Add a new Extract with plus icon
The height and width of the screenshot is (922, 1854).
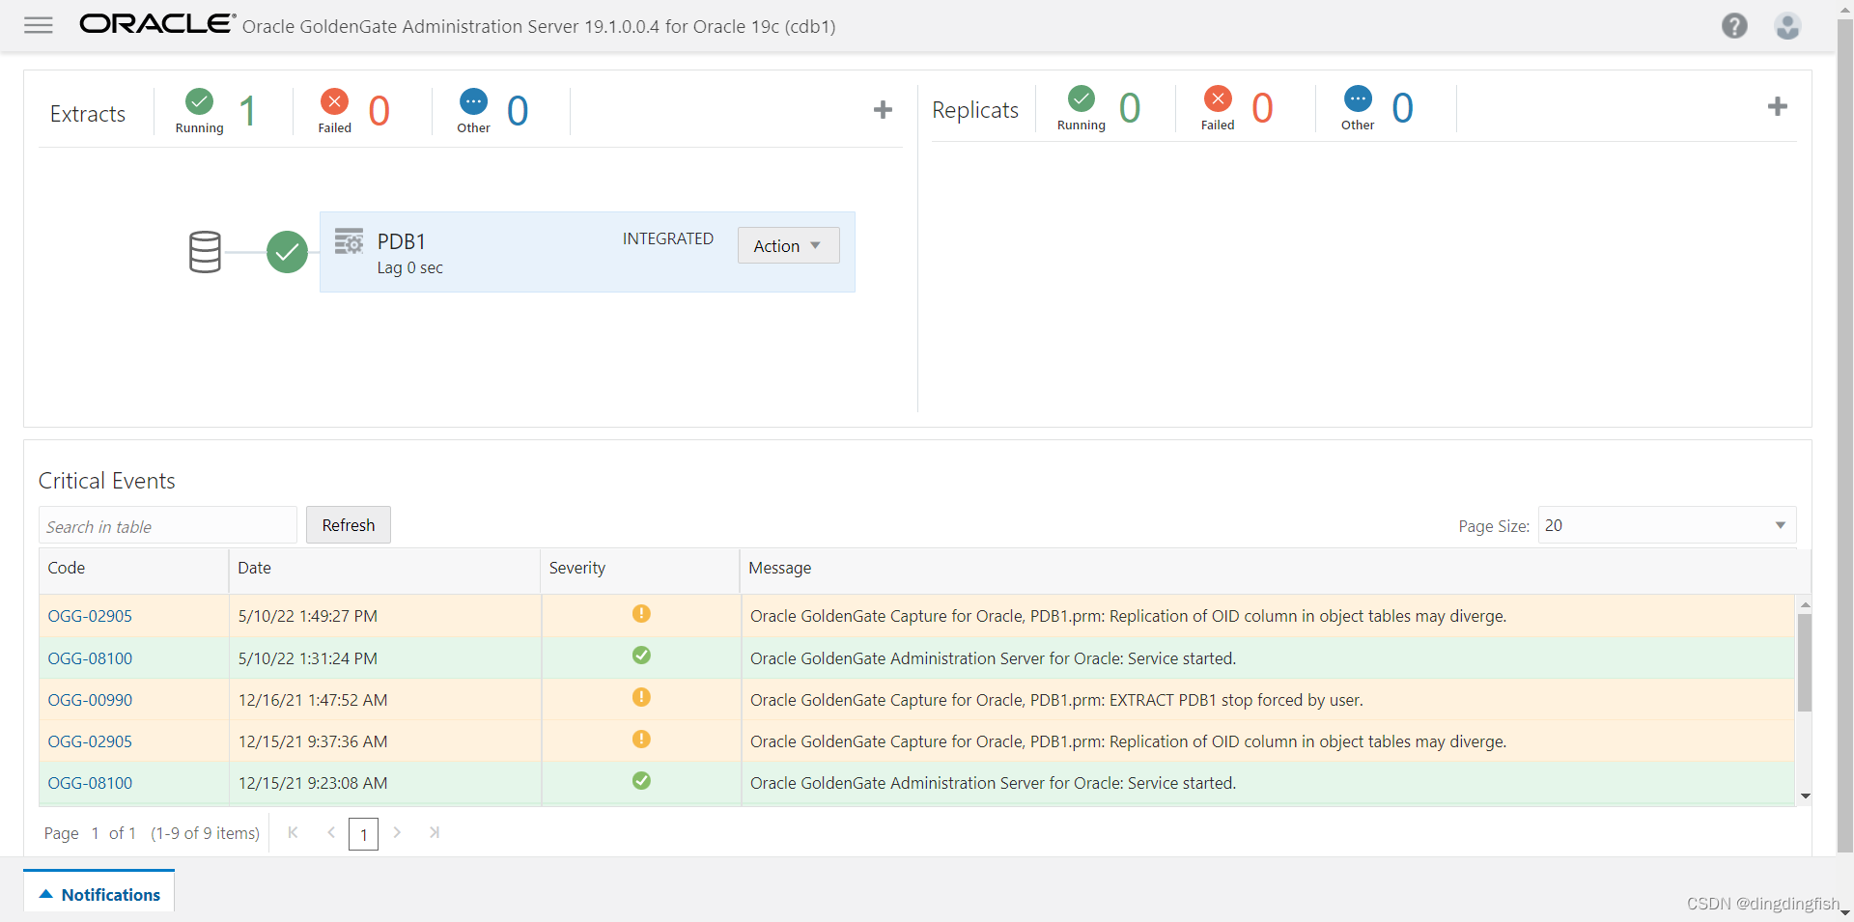(x=883, y=110)
